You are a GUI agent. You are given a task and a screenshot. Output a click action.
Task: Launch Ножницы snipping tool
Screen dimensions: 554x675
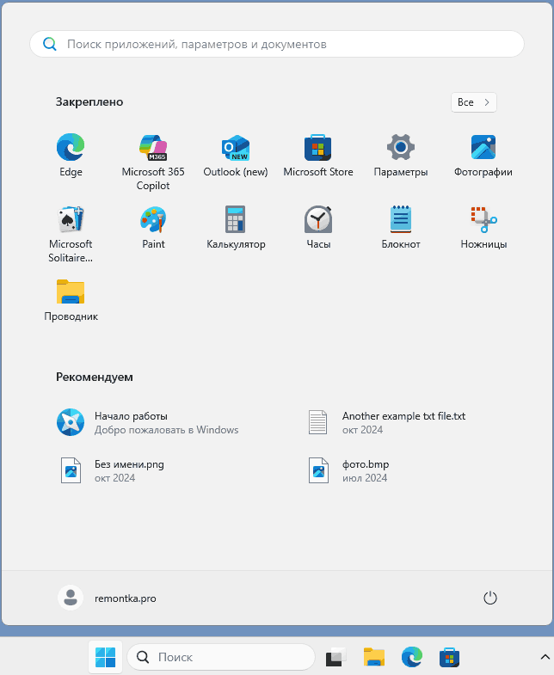coord(483,228)
